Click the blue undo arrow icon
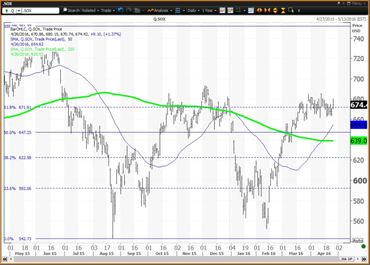370x265 pixels. pos(121,11)
